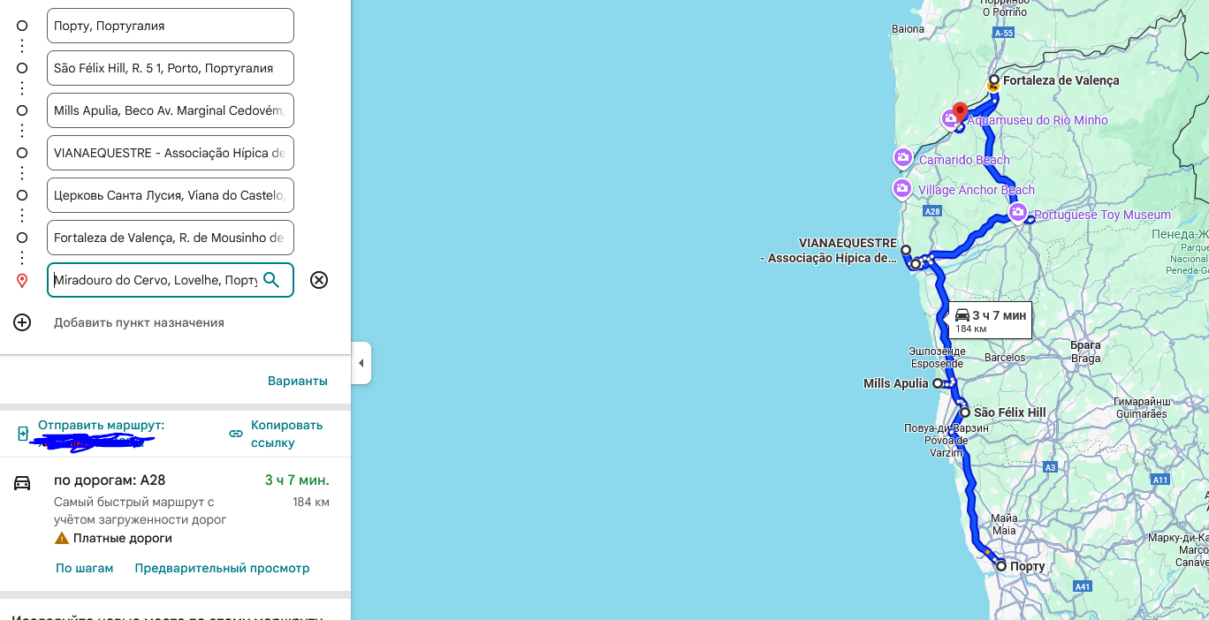Click the Fortaleza de Valença waypoint field
Image resolution: width=1209 pixels, height=620 pixels.
point(170,238)
